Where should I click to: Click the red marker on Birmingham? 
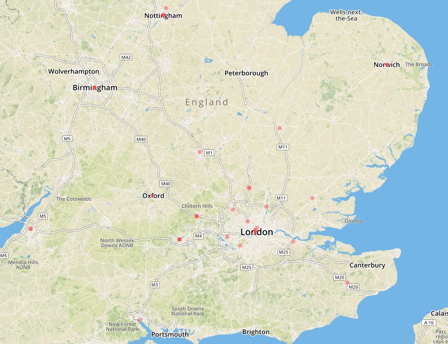coord(95,88)
